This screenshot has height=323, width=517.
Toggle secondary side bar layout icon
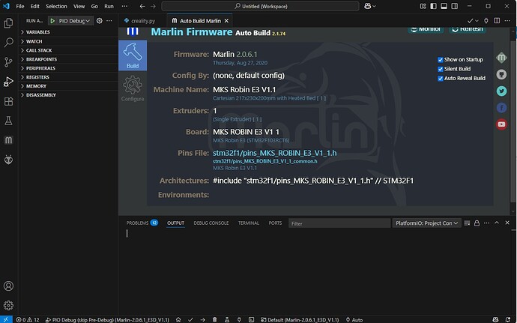click(x=455, y=6)
